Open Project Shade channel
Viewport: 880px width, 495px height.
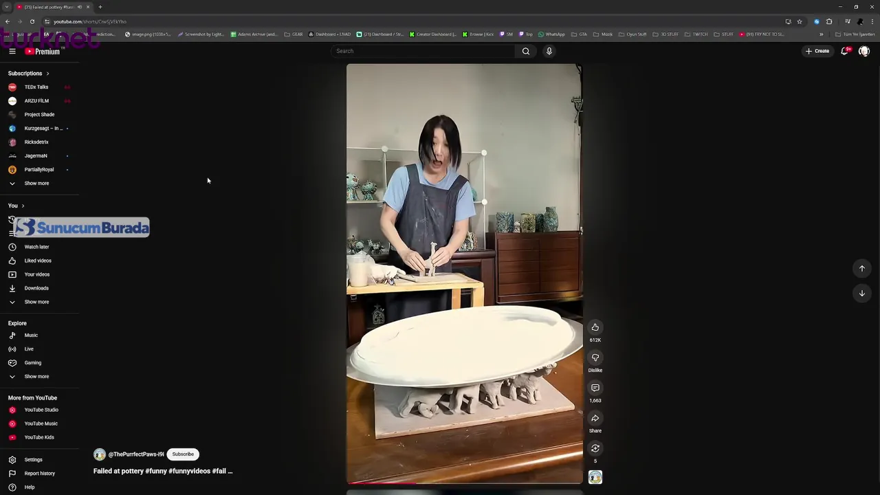coord(39,115)
